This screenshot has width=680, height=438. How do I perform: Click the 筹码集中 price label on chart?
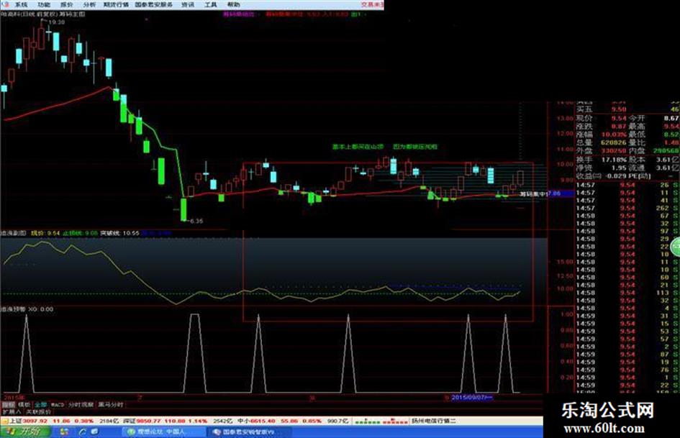(x=534, y=194)
